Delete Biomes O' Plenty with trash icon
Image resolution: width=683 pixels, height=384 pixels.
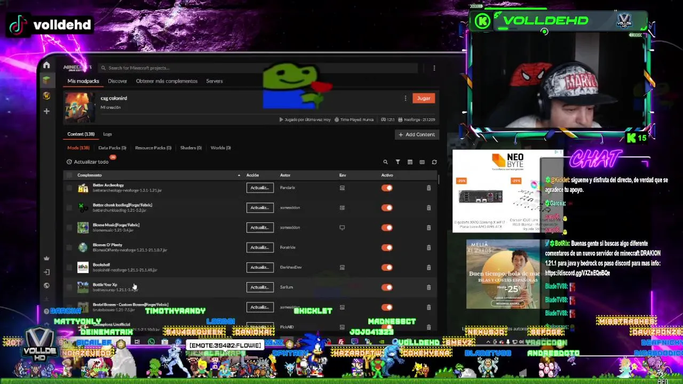(428, 247)
